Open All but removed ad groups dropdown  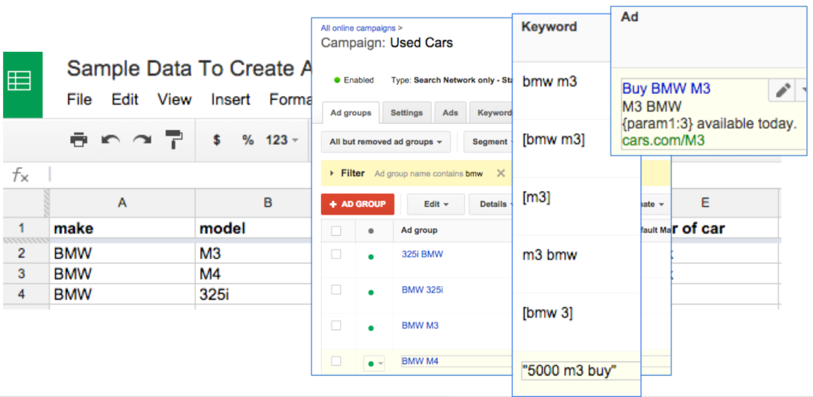[x=386, y=141]
